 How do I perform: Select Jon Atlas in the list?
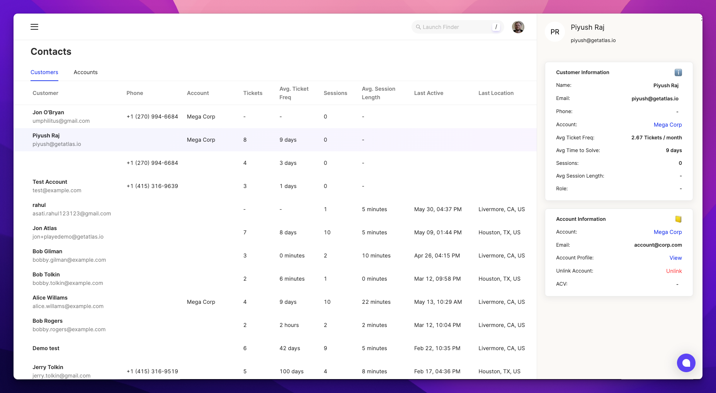(275, 232)
